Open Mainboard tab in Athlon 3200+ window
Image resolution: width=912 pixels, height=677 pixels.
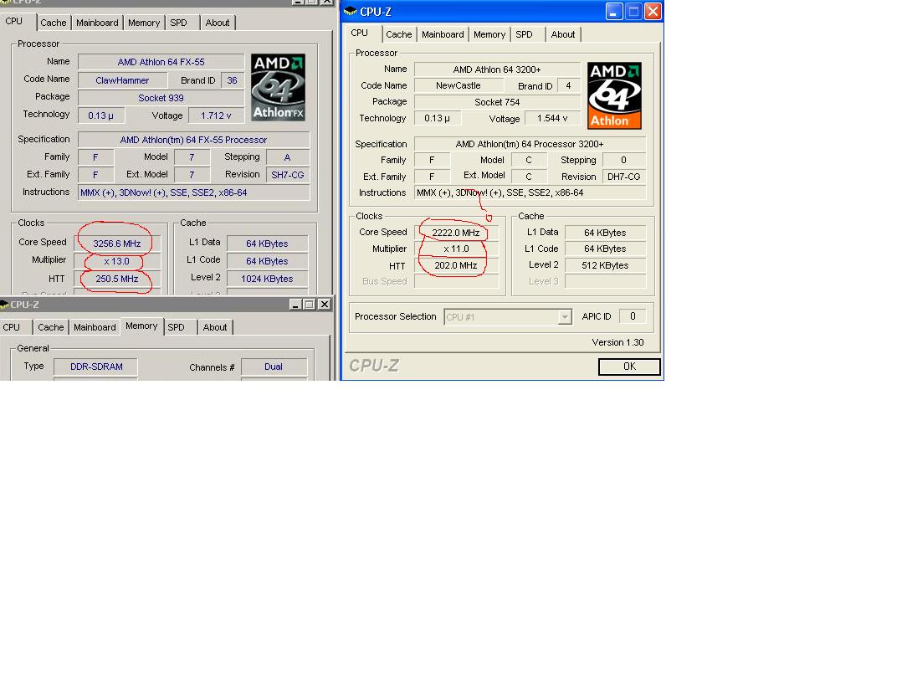[x=443, y=34]
